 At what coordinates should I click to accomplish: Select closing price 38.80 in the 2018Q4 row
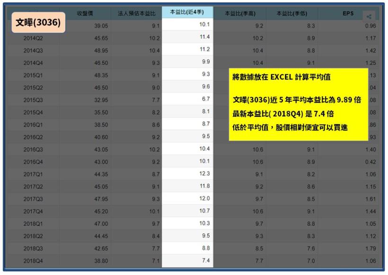point(101,261)
